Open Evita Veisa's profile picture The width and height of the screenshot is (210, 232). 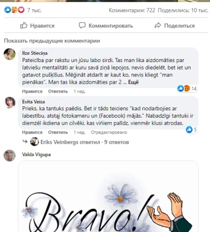(10, 102)
